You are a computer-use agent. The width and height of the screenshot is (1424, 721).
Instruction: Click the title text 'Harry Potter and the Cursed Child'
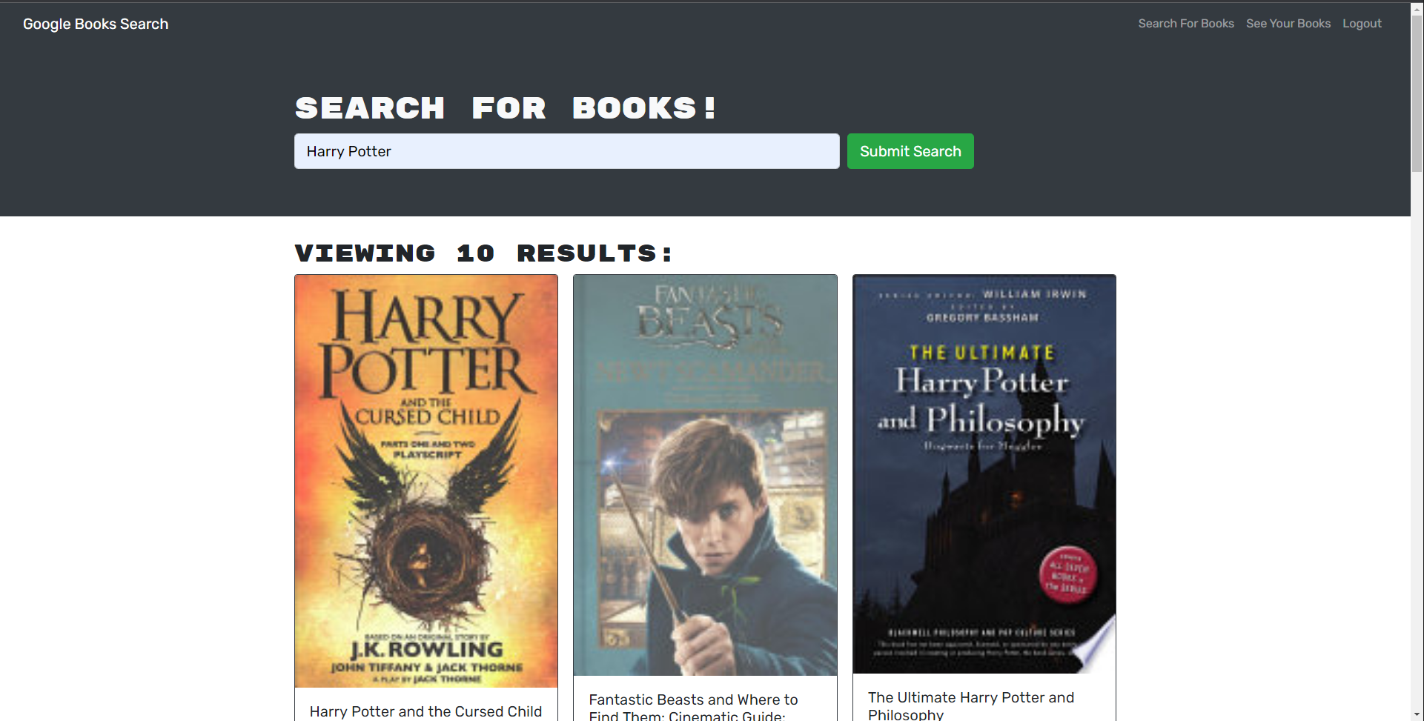[425, 711]
